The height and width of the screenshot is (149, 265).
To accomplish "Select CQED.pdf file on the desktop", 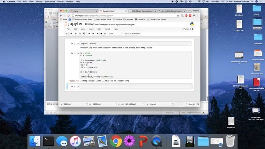I will click(x=239, y=10).
